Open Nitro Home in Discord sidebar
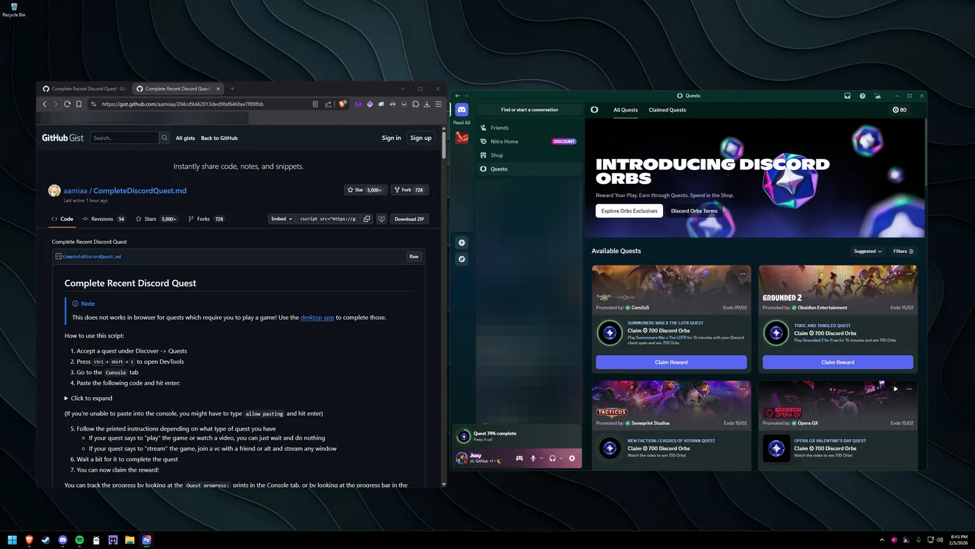This screenshot has height=549, width=975. click(x=529, y=141)
